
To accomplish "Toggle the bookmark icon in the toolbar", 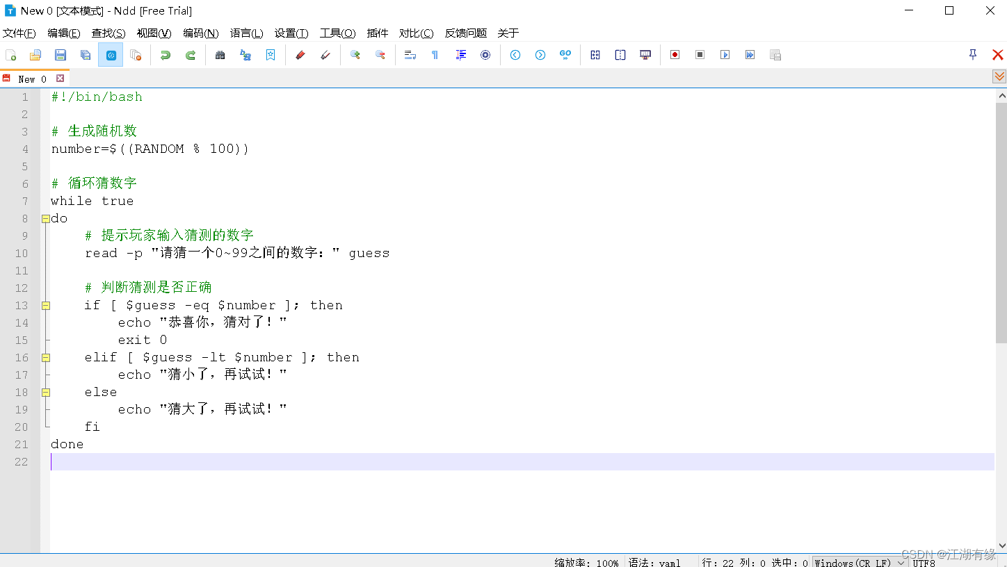I will [270, 54].
